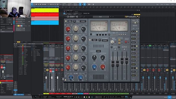Open the EQ1 STEREO channel mode dropdown
Viewport: 176px width, 99px height.
point(83,21)
